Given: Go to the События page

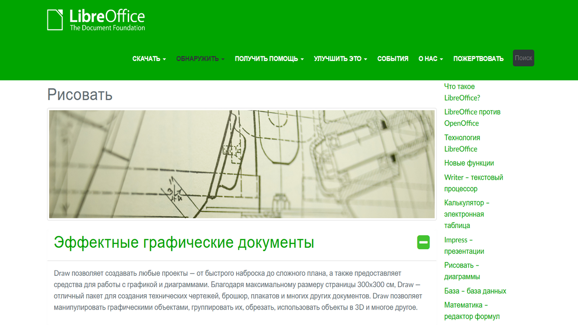Looking at the screenshot, I should point(393,59).
